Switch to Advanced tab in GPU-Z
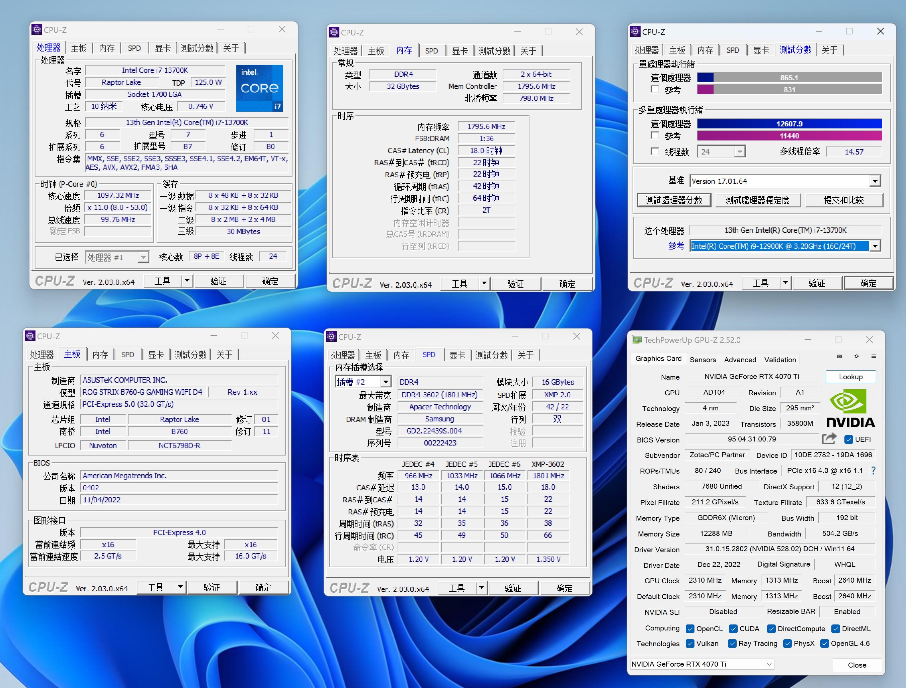This screenshot has width=906, height=688. click(x=740, y=360)
